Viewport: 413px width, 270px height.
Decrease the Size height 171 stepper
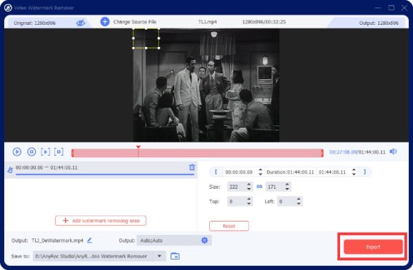click(x=287, y=189)
